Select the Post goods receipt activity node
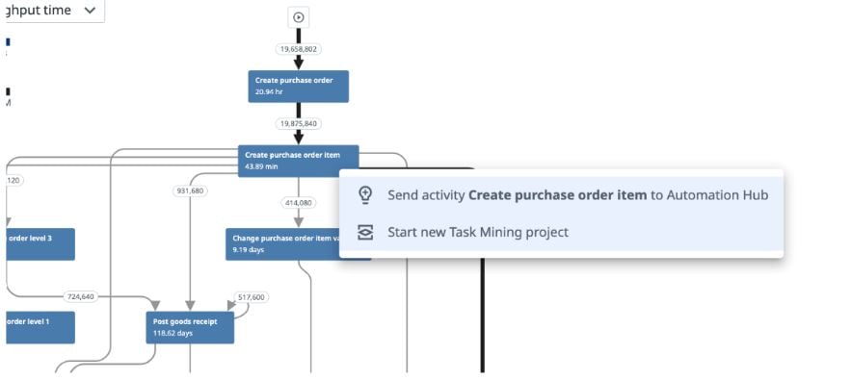This screenshot has height=380, width=851. (x=190, y=327)
